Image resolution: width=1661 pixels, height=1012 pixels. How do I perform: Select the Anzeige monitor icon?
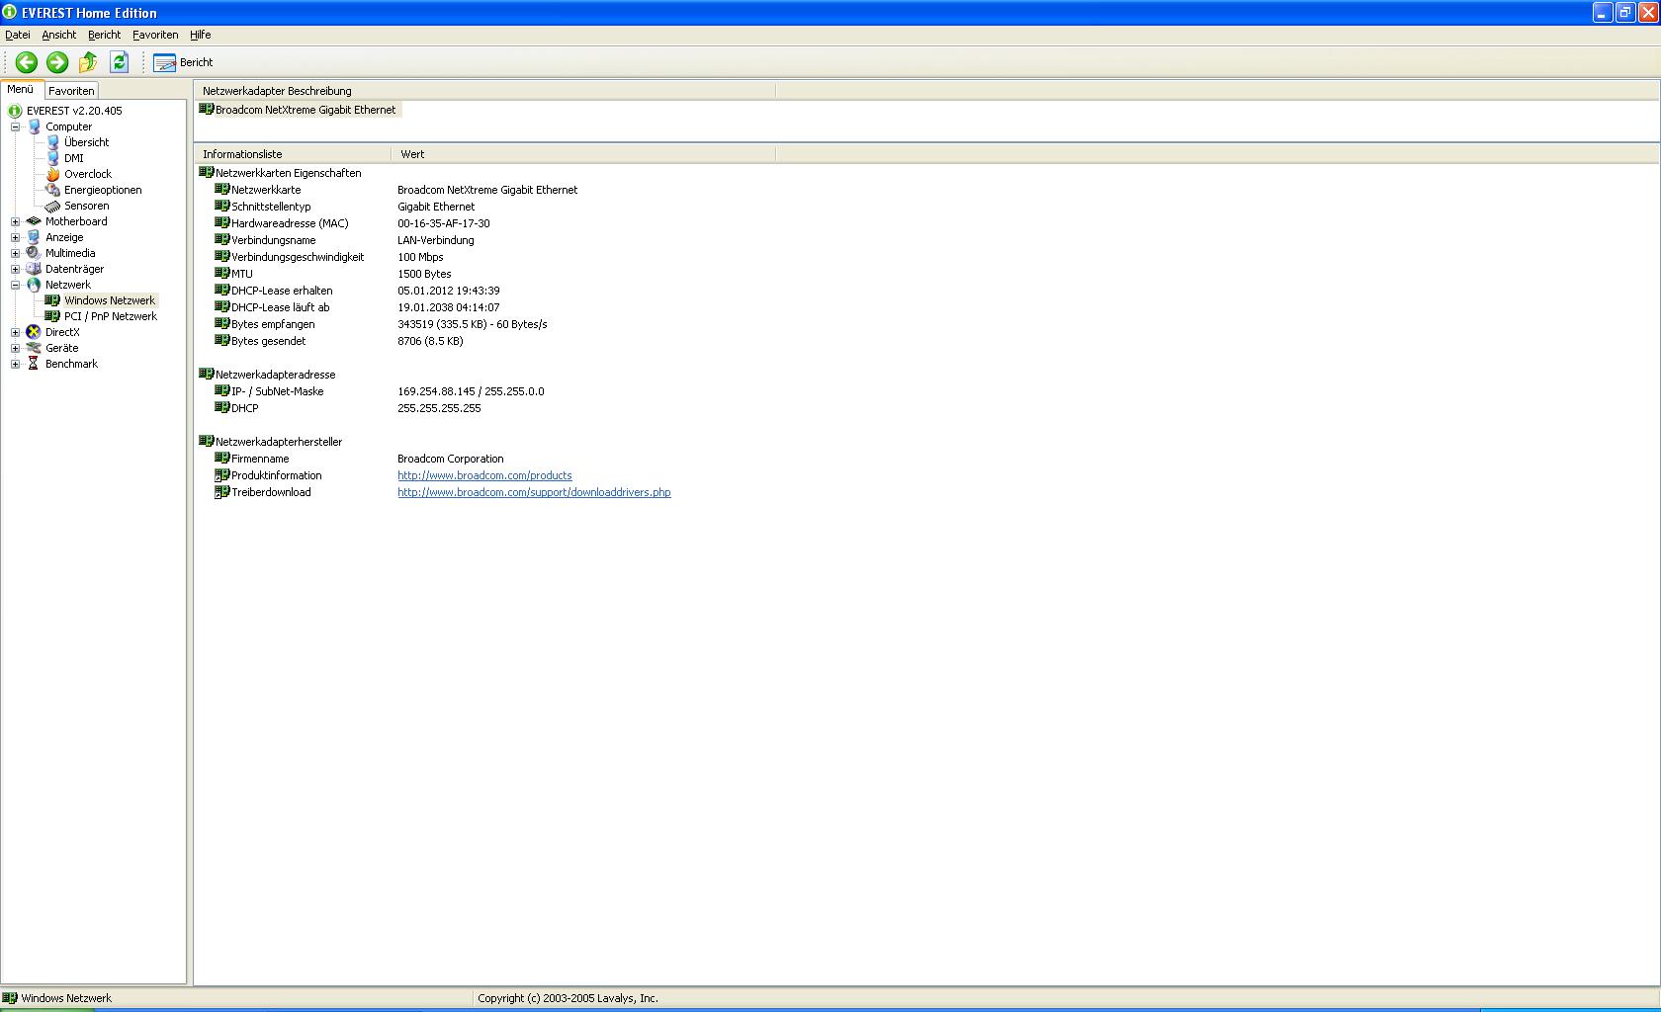coord(34,237)
